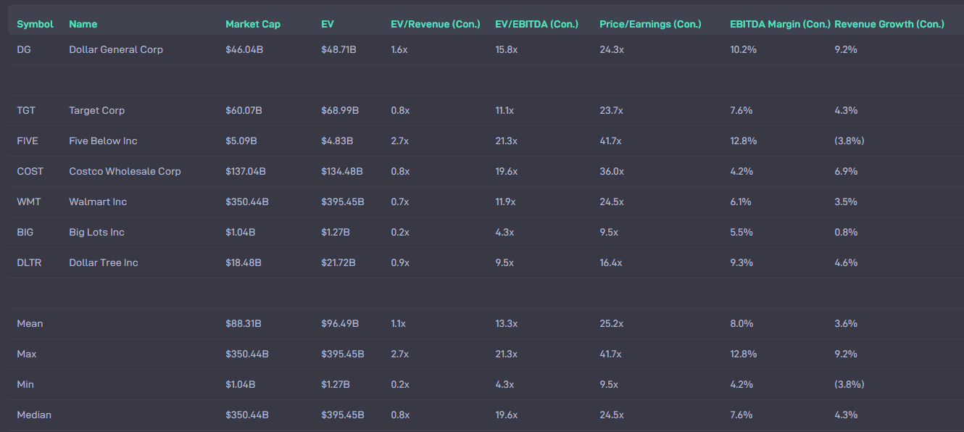Viewport: 964px width, 432px height.
Task: Click the 0.8% revenue growth for Big Lots
Action: coord(846,232)
